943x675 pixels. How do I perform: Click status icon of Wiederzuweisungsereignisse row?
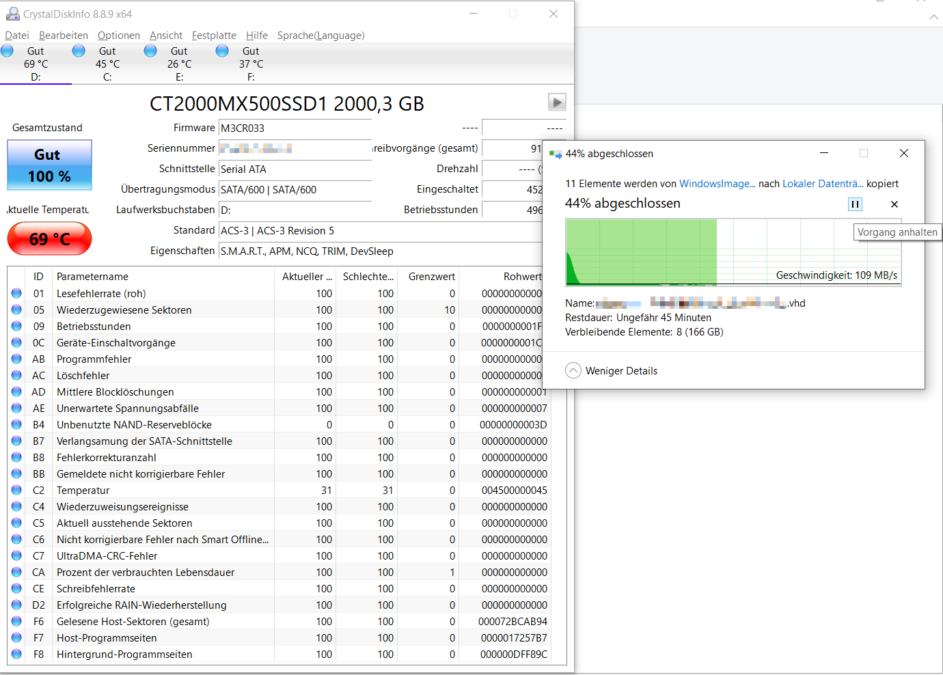(x=16, y=506)
